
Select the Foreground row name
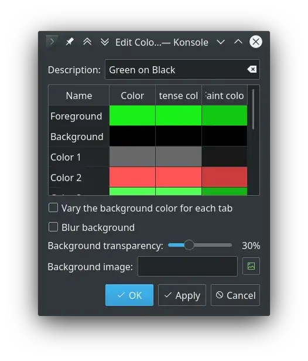(79, 116)
